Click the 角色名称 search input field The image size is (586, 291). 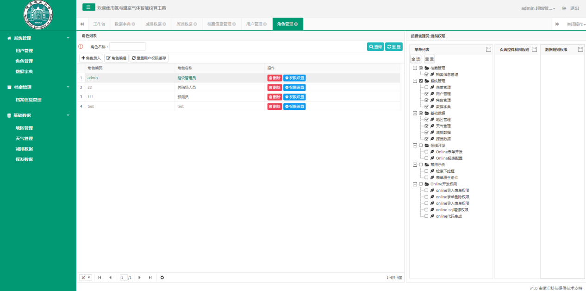point(127,46)
